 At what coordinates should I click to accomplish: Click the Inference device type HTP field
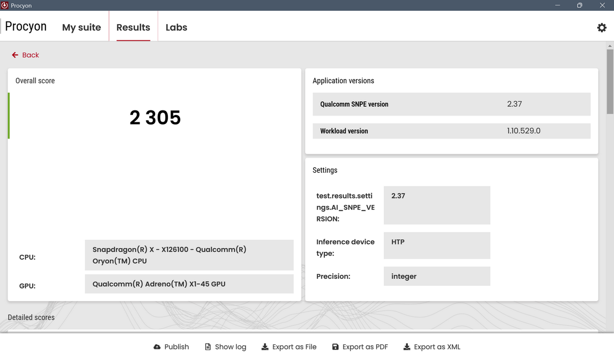437,245
